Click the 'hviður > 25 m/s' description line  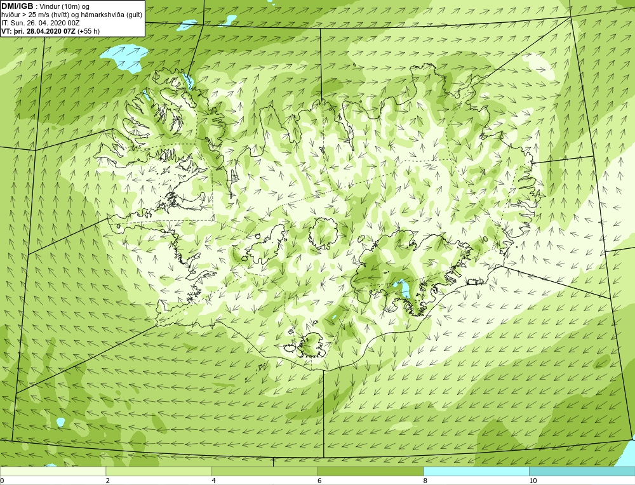(x=72, y=15)
